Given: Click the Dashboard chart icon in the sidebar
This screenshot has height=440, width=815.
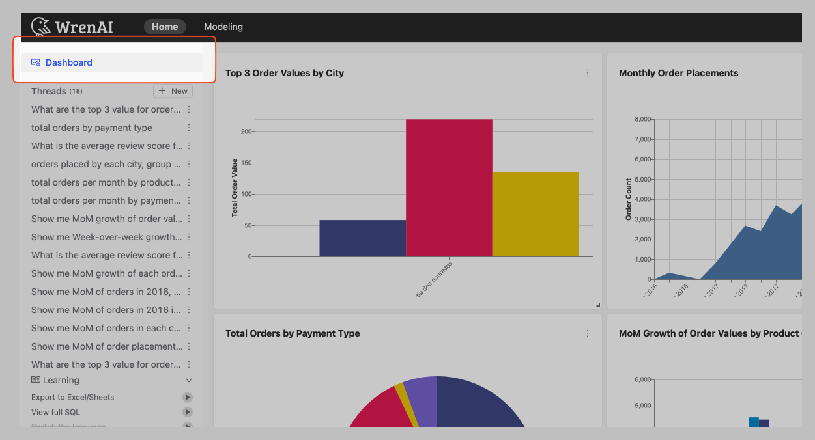Looking at the screenshot, I should (36, 62).
